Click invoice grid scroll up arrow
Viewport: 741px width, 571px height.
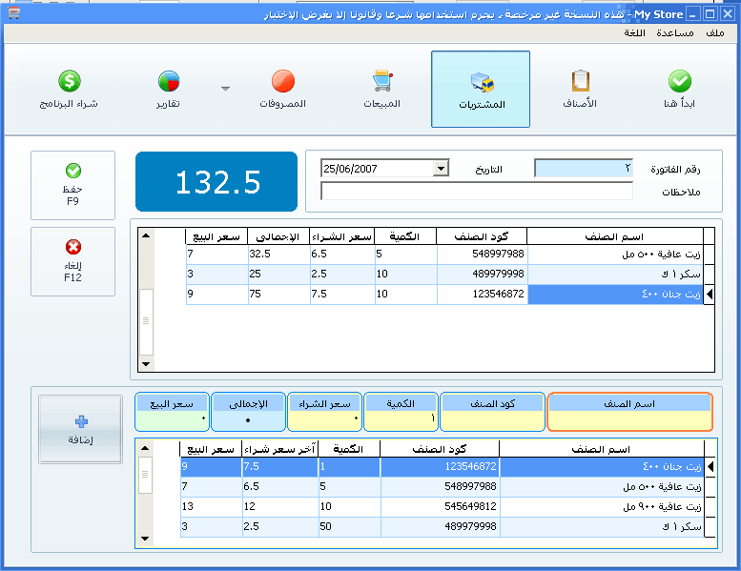[x=146, y=235]
